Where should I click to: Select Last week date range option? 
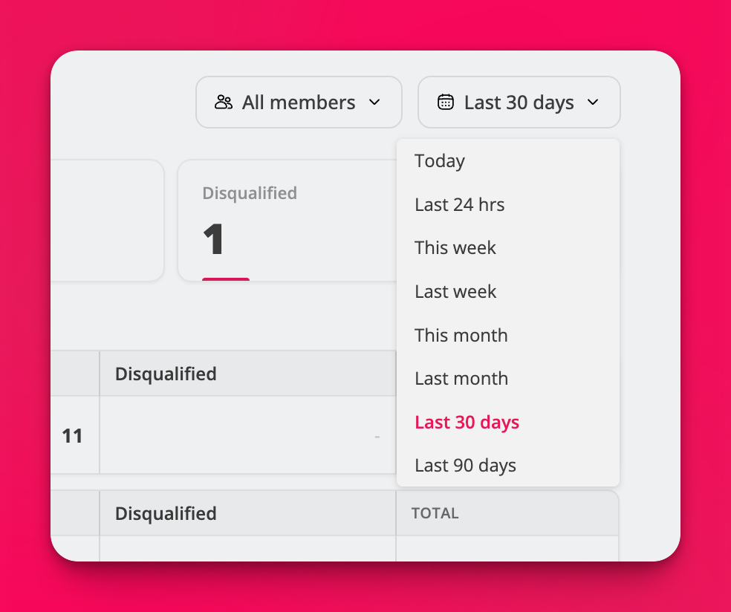(x=455, y=292)
